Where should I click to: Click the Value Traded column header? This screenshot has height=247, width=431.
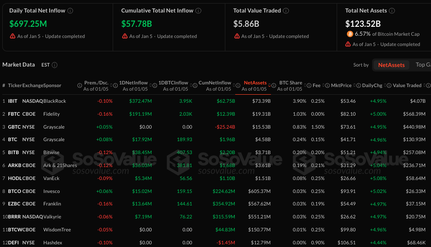[x=407, y=85]
